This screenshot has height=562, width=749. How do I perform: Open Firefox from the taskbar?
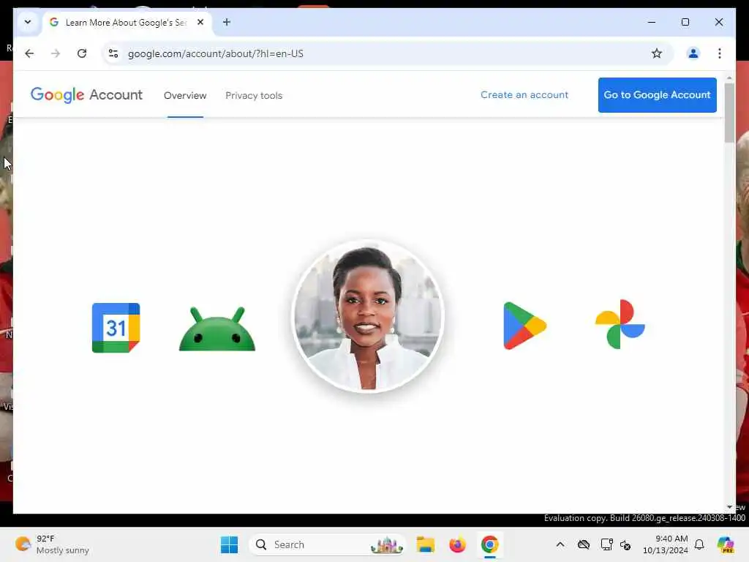[457, 544]
